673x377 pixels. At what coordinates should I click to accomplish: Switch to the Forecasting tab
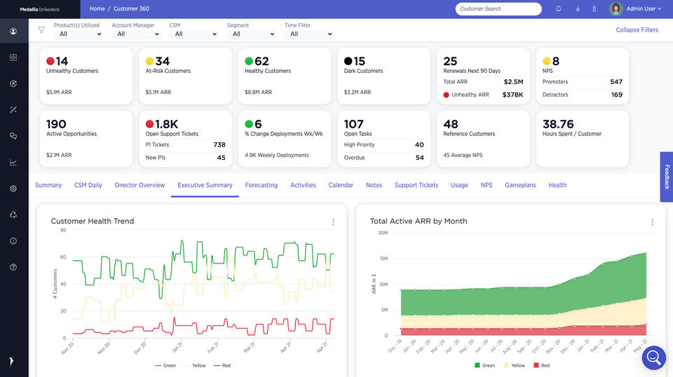[x=261, y=185]
